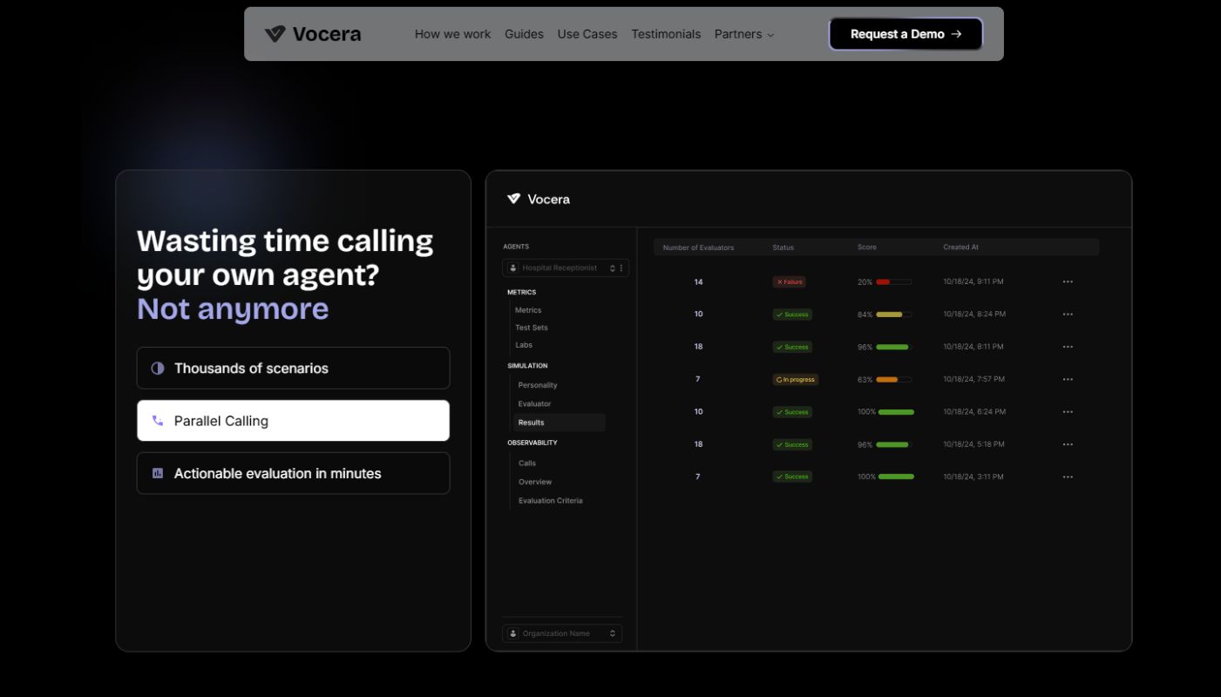Click the Success badge in the 3:11 PM row

pos(792,477)
